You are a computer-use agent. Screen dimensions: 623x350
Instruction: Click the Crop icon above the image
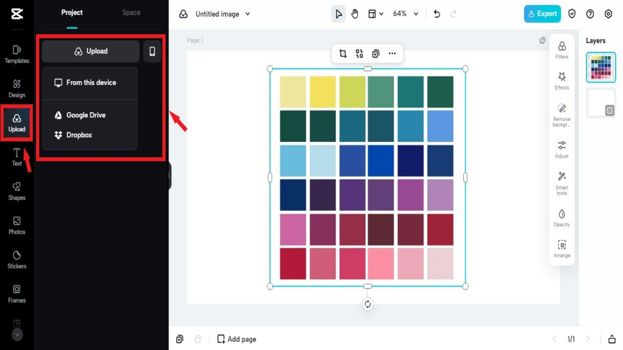click(343, 53)
